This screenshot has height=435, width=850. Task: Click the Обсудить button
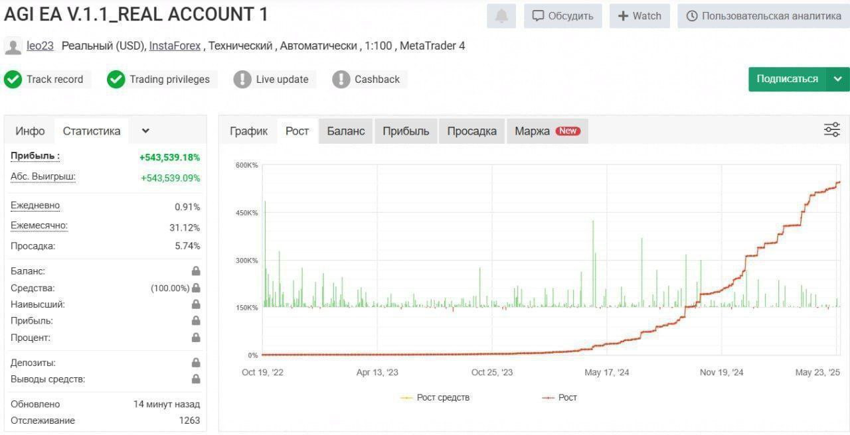pyautogui.click(x=563, y=16)
